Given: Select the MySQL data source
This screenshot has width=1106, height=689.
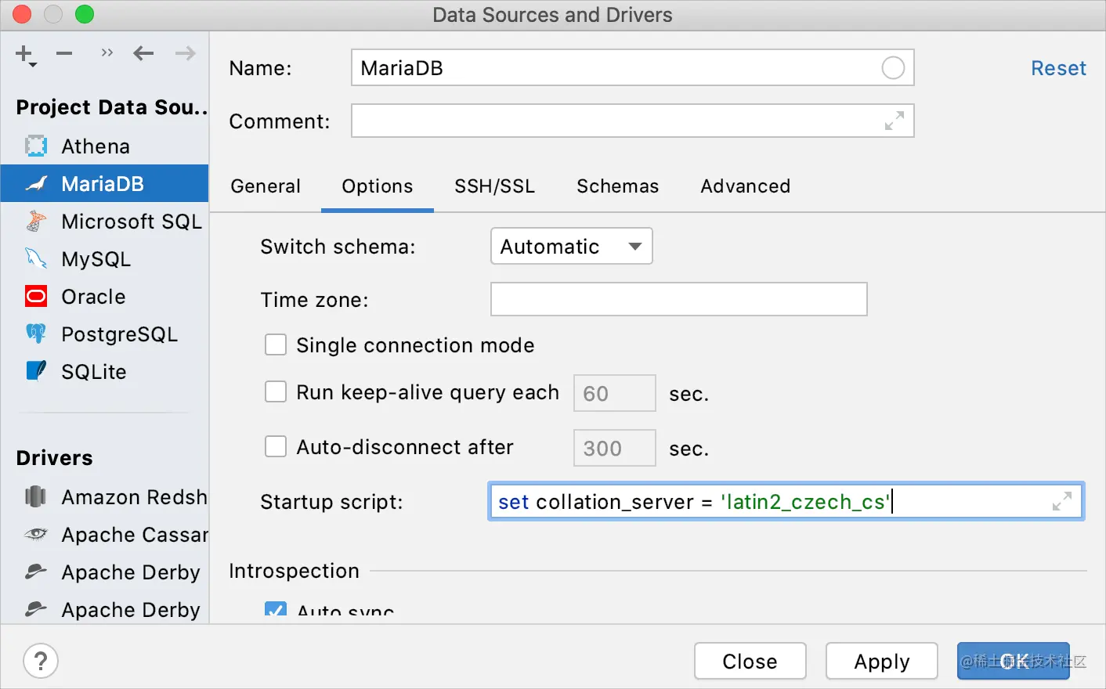Looking at the screenshot, I should 105,259.
